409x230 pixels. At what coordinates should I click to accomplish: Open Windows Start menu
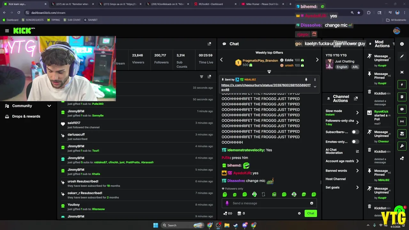click(x=156, y=225)
